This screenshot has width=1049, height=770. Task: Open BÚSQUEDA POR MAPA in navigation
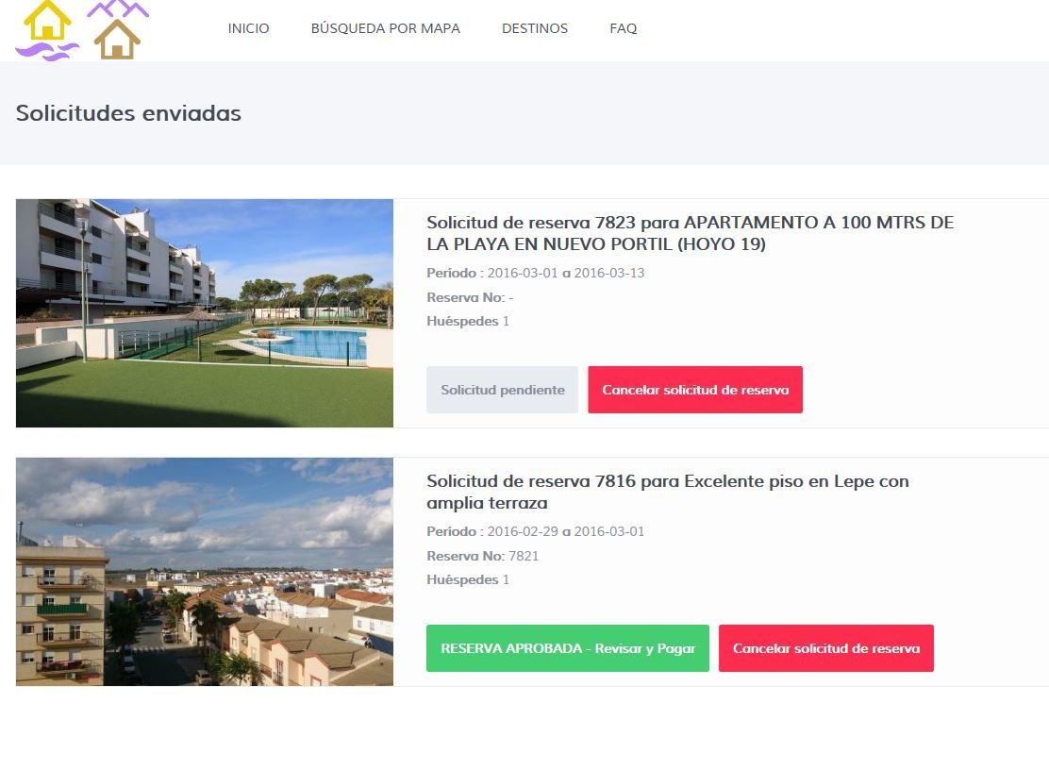pos(385,28)
